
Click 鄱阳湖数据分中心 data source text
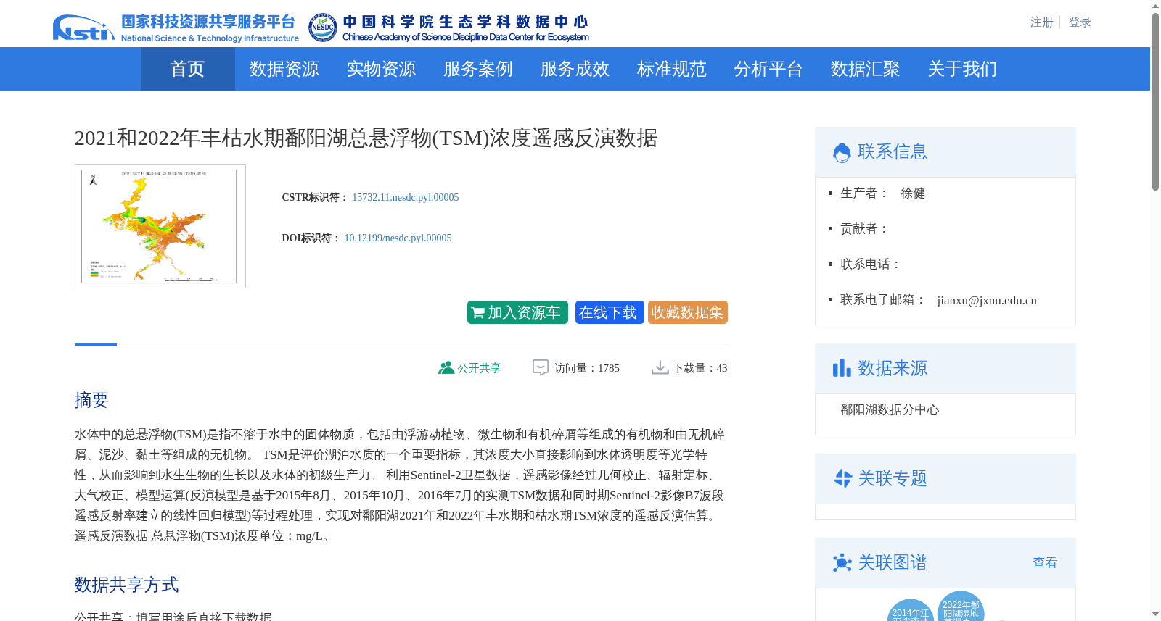pyautogui.click(x=890, y=409)
